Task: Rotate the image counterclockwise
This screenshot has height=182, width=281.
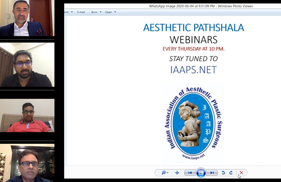Action: 223,173
